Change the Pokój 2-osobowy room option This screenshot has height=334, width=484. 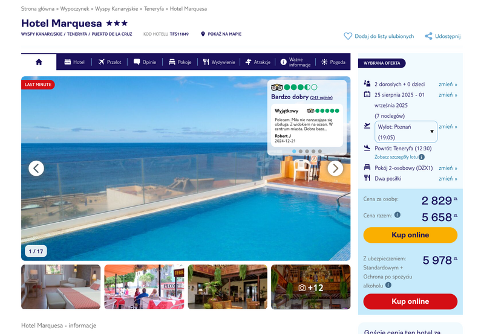448,168
